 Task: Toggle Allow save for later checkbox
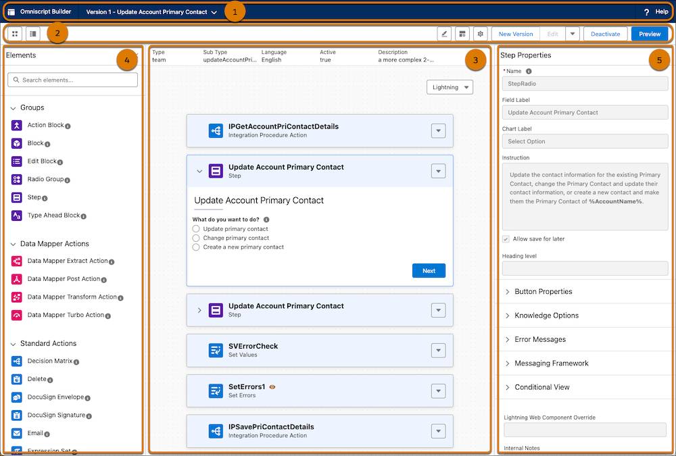click(x=506, y=238)
